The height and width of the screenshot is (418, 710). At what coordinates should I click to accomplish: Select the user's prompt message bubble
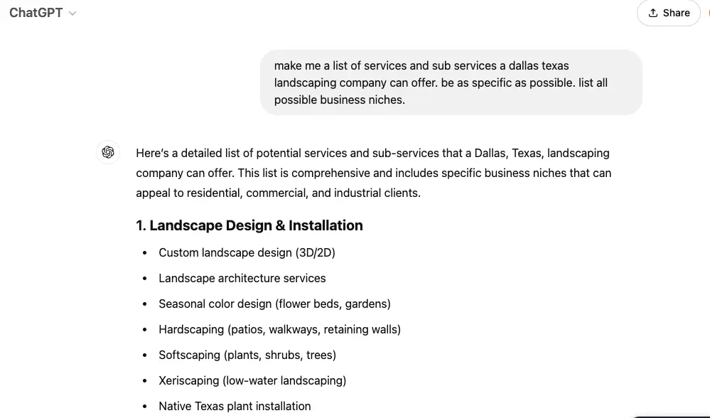451,82
